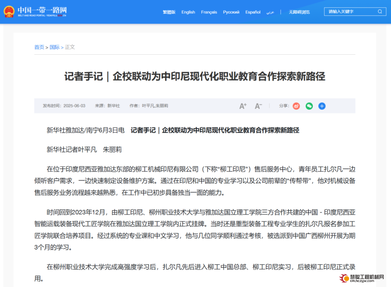
Task: Go to 首页 breadcrumb link
Action: point(39,47)
